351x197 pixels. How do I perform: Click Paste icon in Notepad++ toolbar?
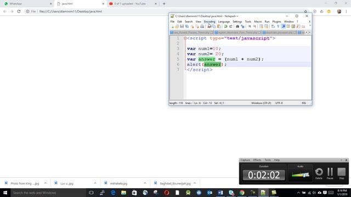click(219, 27)
